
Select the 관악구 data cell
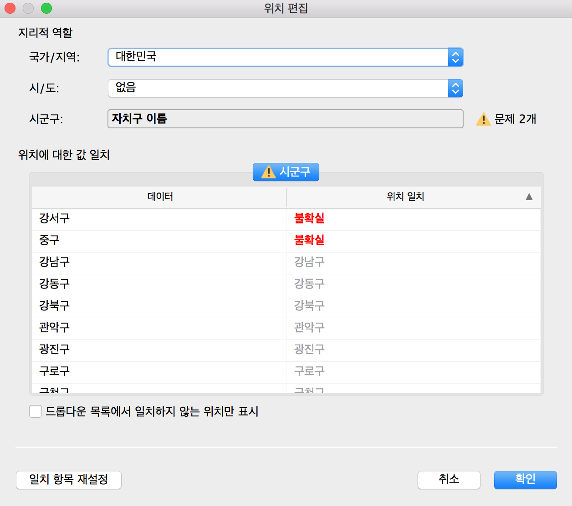coord(159,328)
